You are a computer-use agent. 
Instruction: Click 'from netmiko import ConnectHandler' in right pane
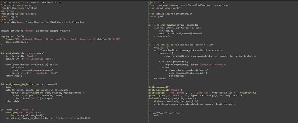coord(171,14)
